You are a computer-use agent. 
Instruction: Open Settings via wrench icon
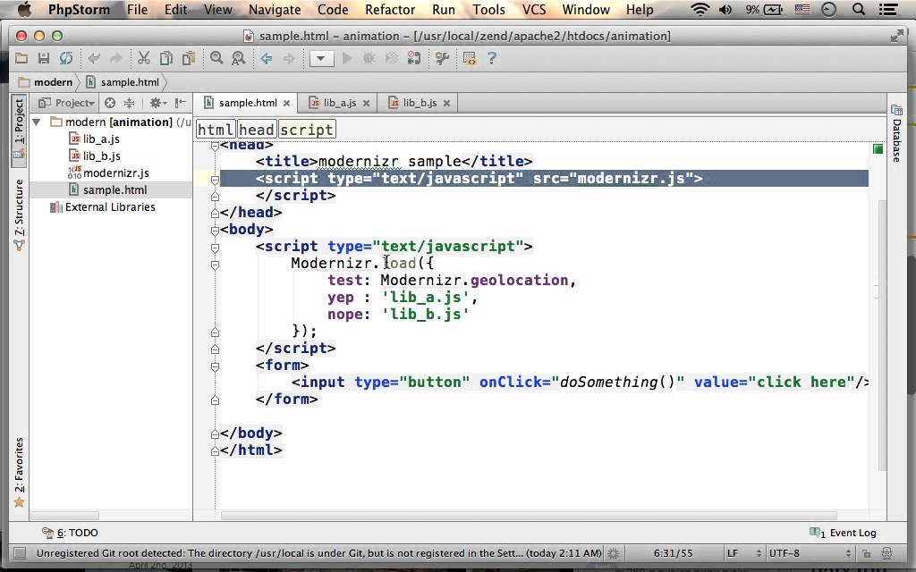click(442, 58)
